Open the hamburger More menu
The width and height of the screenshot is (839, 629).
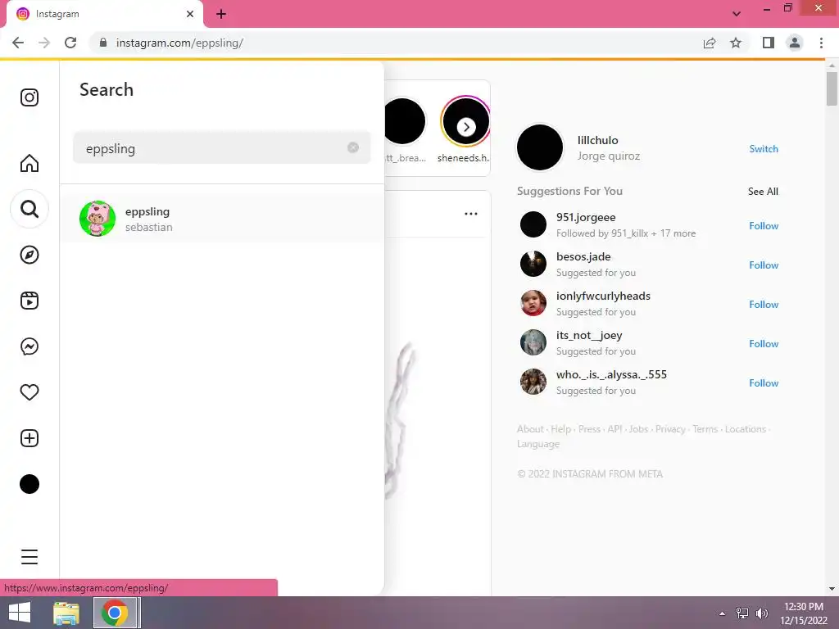click(29, 557)
